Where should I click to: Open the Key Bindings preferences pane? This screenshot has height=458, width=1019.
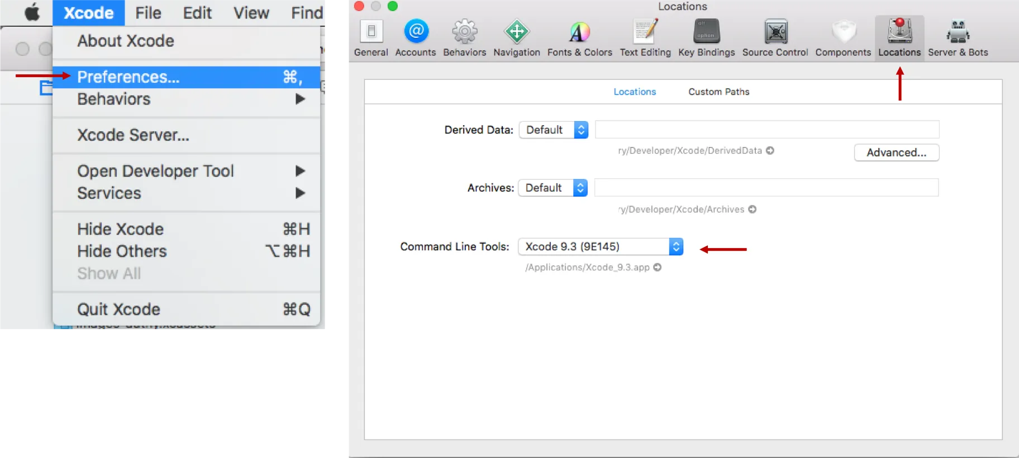pos(707,38)
